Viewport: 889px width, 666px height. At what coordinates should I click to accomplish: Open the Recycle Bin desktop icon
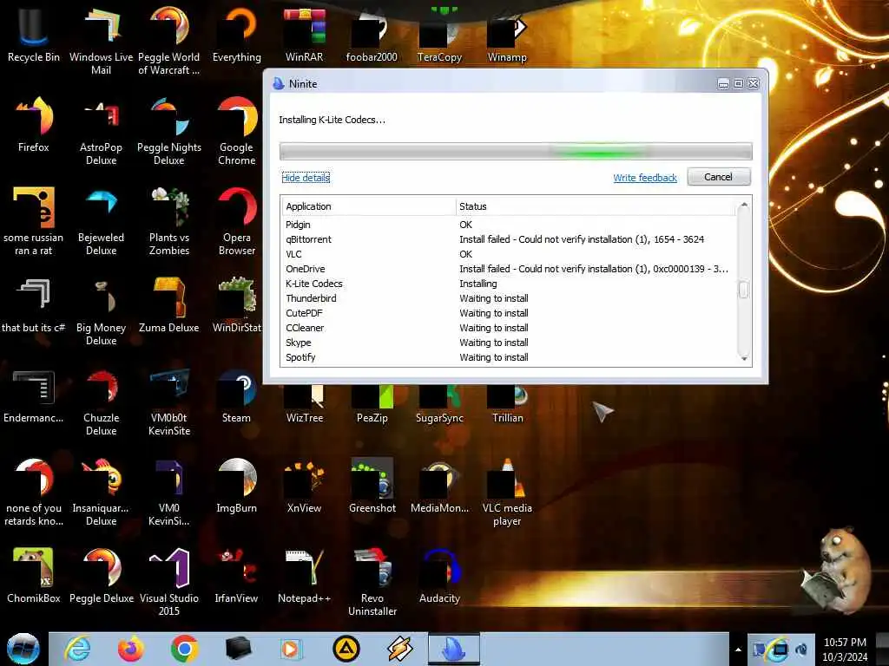pos(34,34)
